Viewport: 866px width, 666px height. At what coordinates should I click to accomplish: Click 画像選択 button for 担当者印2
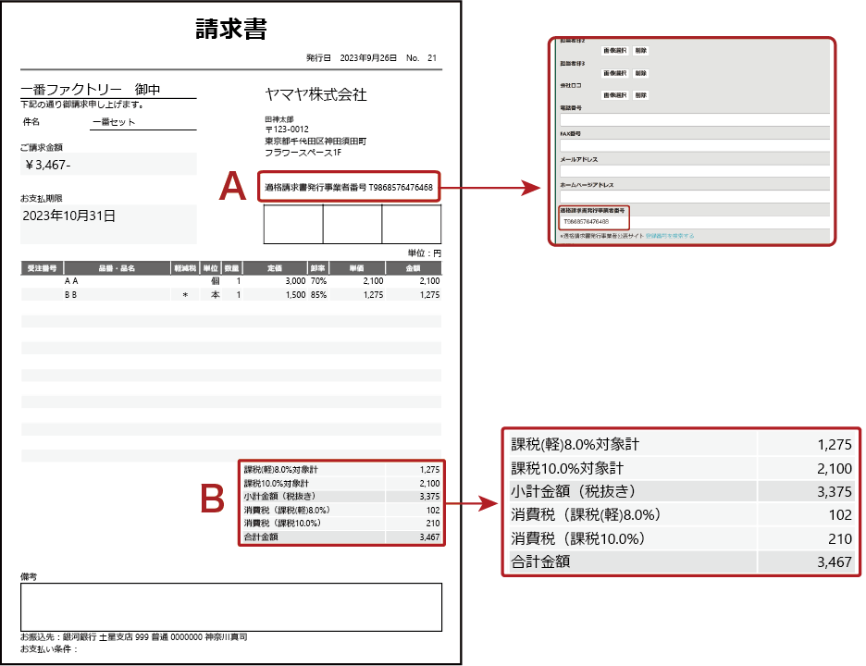pos(614,52)
